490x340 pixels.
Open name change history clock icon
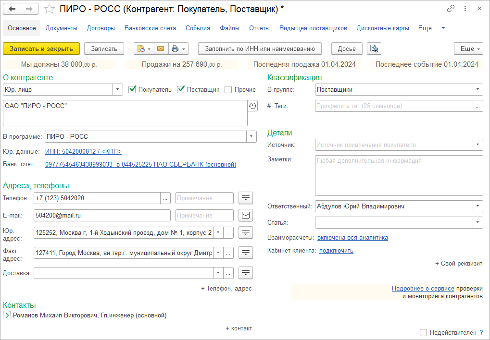point(252,106)
